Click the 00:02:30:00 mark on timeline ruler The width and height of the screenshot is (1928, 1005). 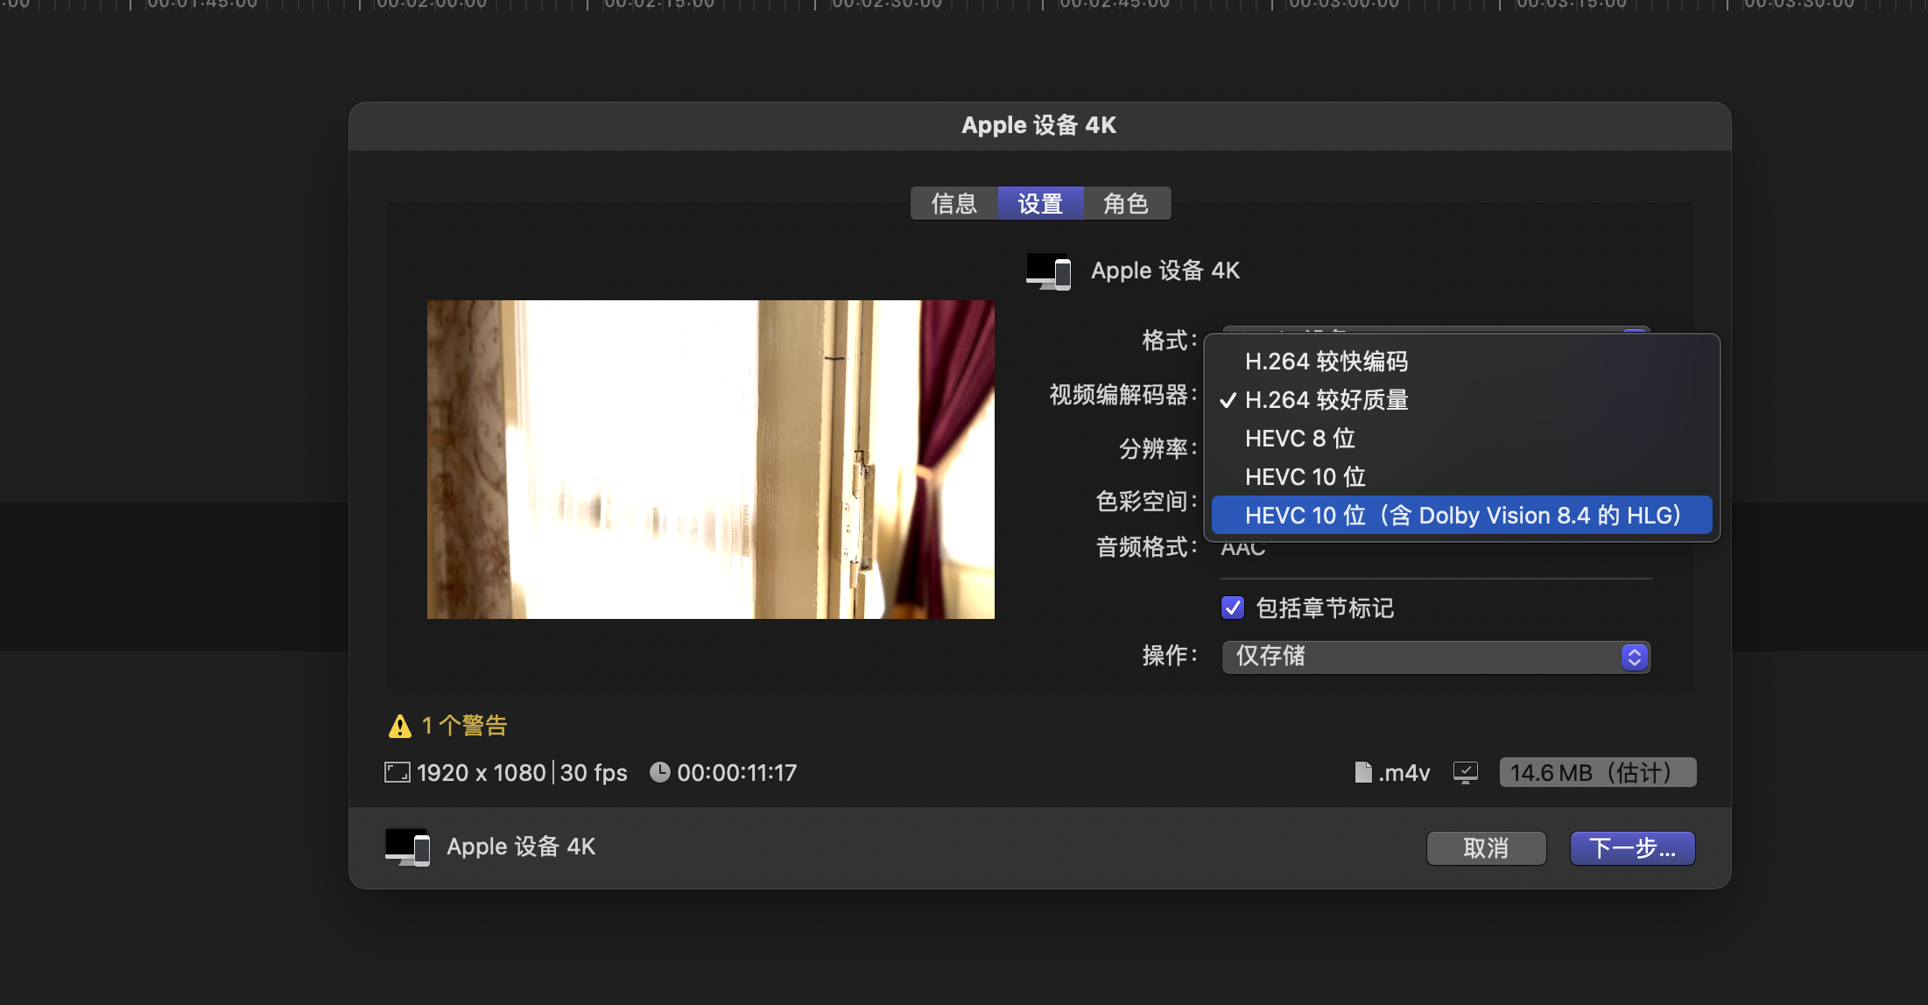click(886, 4)
